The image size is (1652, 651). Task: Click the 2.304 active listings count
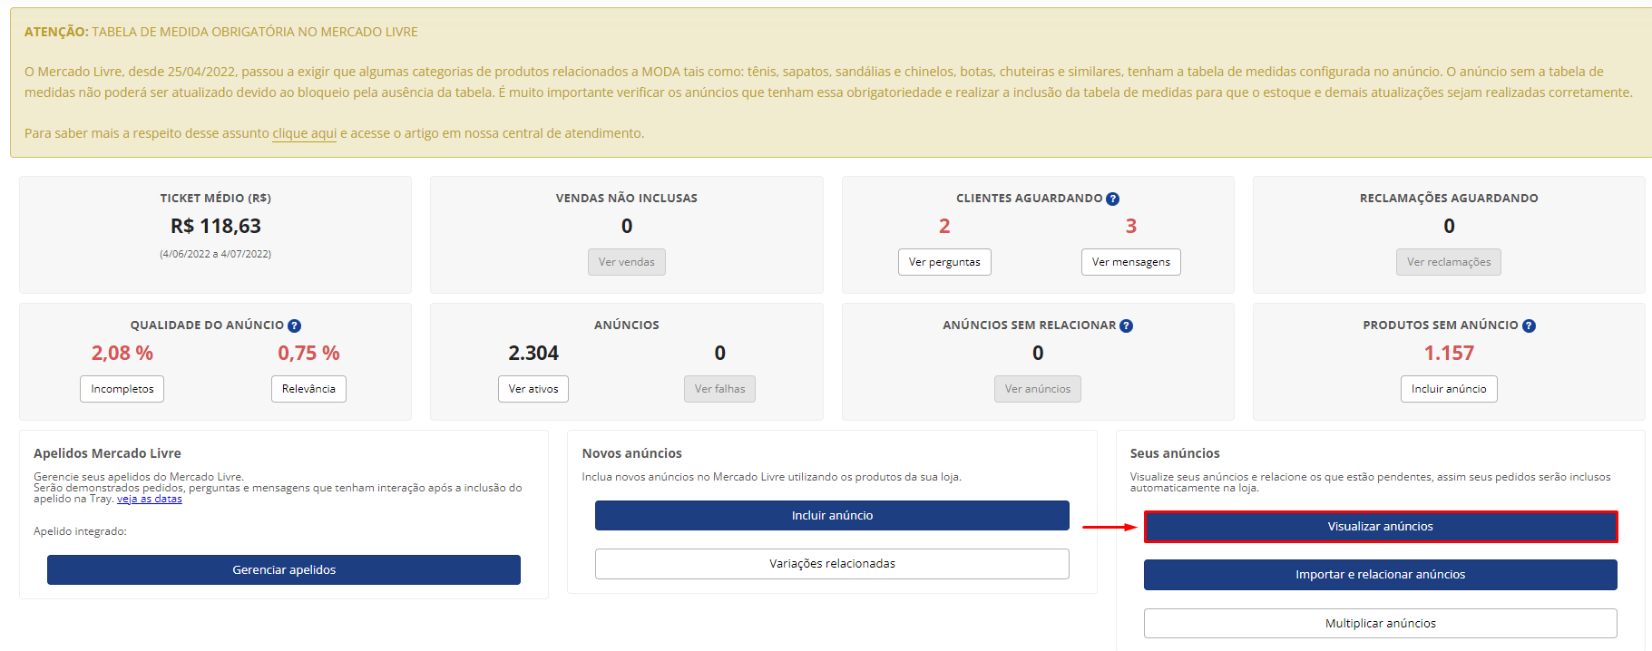(533, 353)
